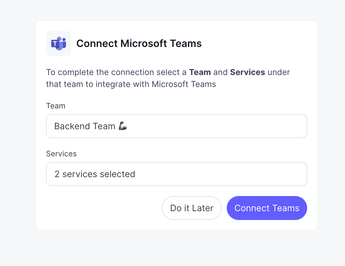345x266 pixels.
Task: Open the Team dropdown showing Backend Team
Action: [177, 126]
